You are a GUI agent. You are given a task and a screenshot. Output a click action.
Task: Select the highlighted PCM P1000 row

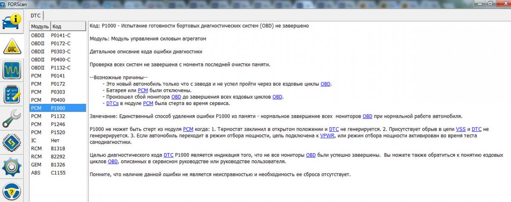tap(57, 108)
